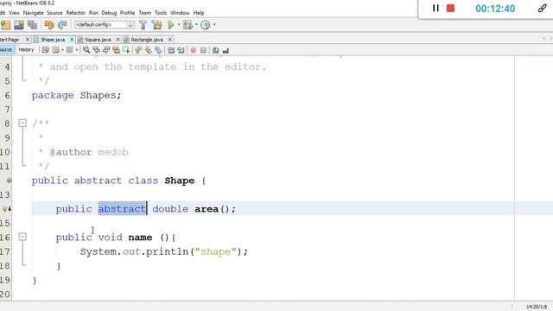Click the Undo arrow icon
Screen dimensions: 553x311
click(49, 25)
